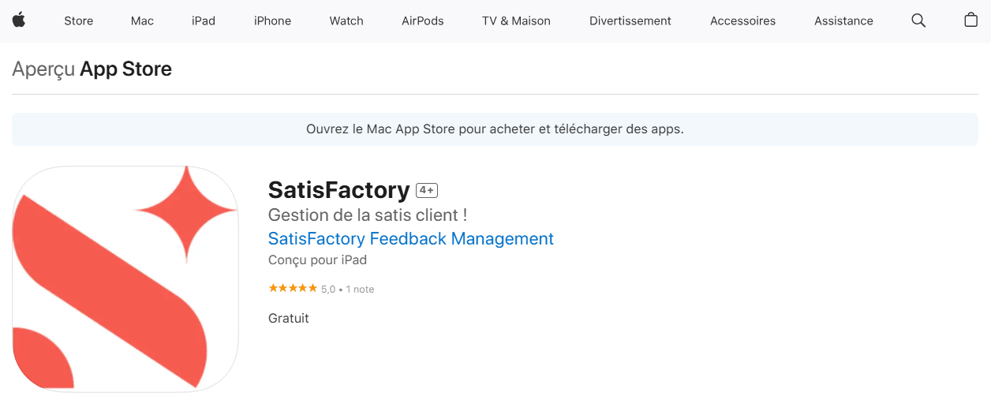This screenshot has height=407, width=991.
Task: Navigate to AirPods section
Action: (x=422, y=21)
